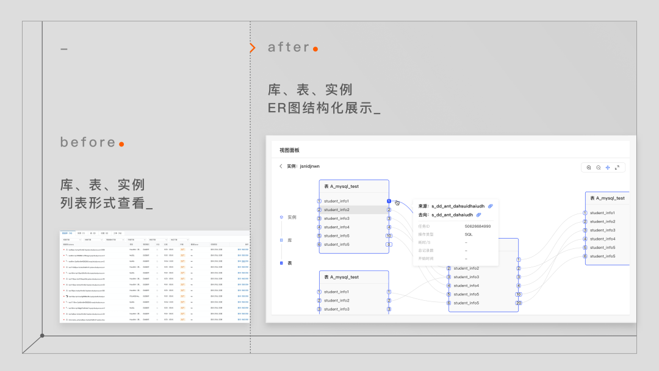659x371 pixels.
Task: Select the gray highlighted student_info2 row
Action: tap(354, 210)
